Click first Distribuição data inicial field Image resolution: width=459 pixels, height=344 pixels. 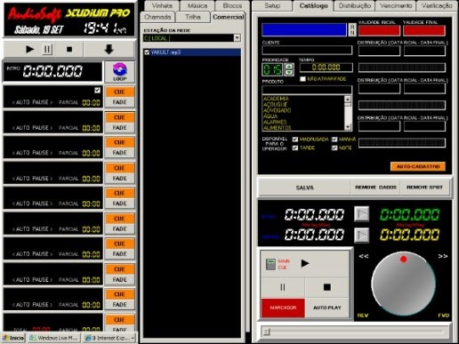(x=379, y=51)
